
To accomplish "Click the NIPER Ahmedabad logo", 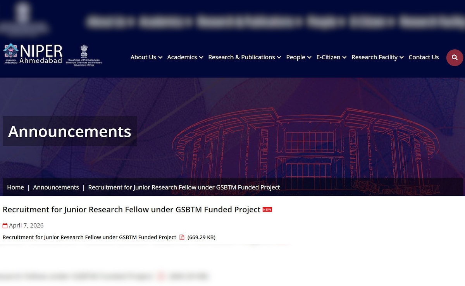I will click(33, 54).
